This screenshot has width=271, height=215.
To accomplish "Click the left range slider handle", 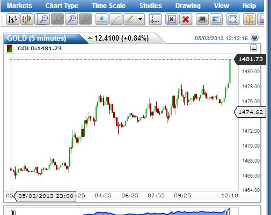I will click(13, 212).
